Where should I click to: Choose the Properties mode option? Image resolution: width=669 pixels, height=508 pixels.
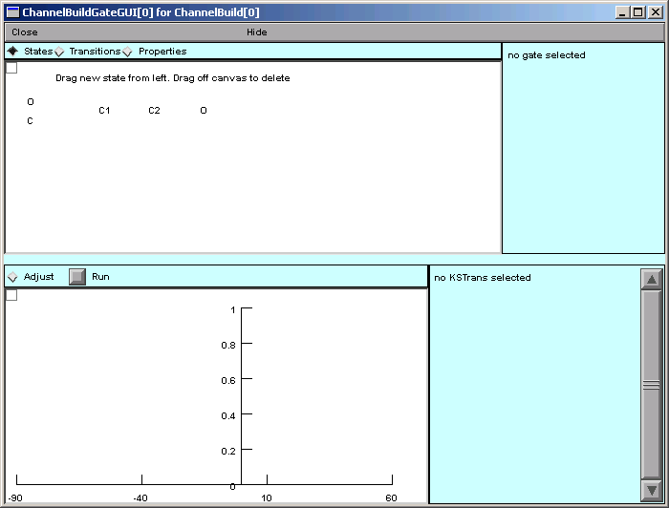(x=127, y=52)
